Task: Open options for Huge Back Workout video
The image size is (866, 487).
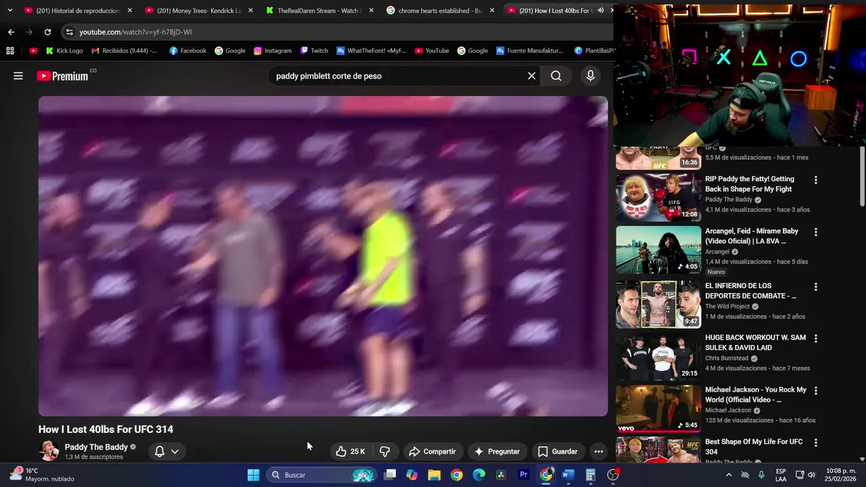Action: click(x=815, y=338)
